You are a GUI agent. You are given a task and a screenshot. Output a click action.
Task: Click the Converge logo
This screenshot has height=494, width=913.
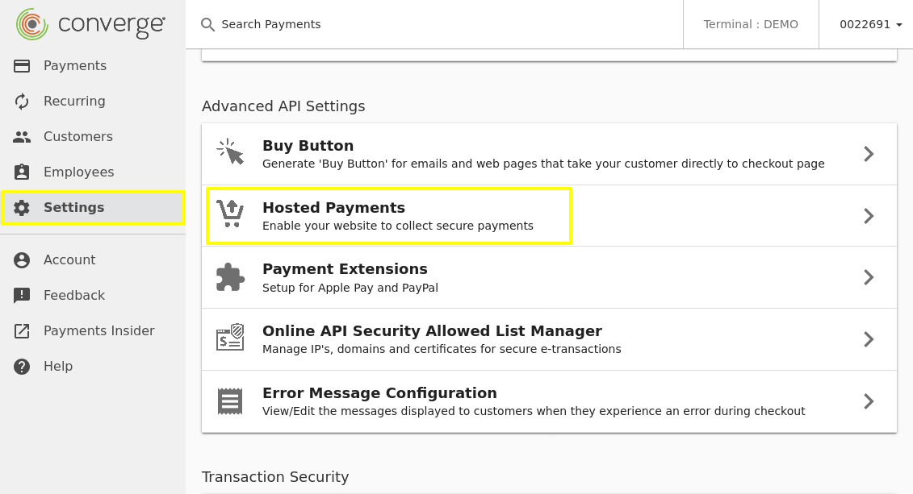[x=91, y=24]
